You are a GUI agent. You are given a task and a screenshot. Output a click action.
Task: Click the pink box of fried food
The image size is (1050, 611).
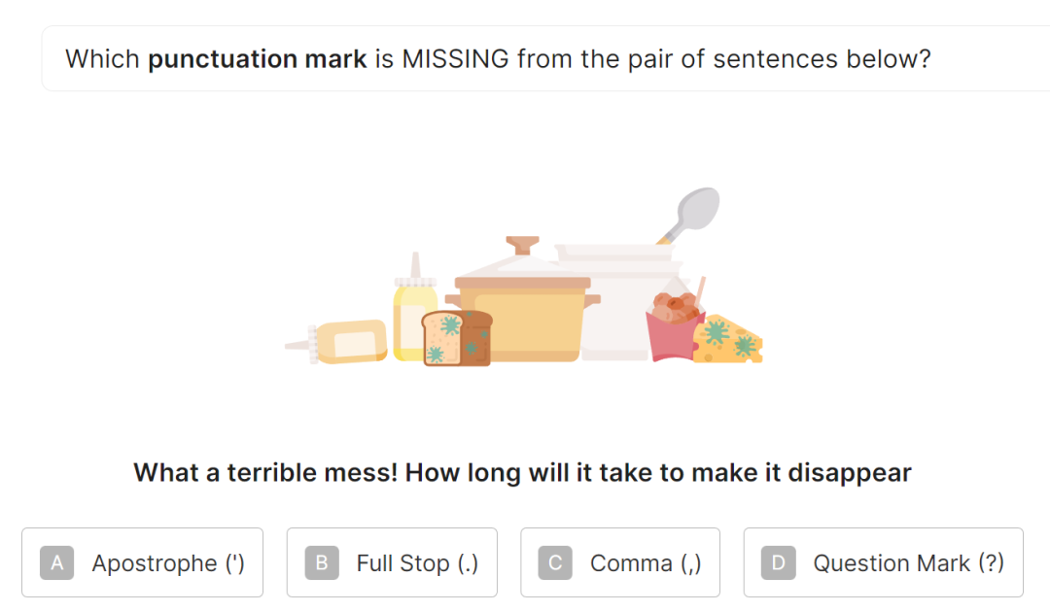(x=674, y=327)
